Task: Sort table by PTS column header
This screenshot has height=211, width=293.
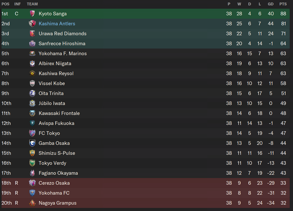Action: coord(283,4)
